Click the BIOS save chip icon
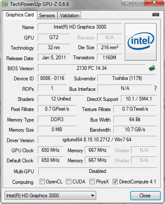Screen dimensions: 165x204 pyautogui.click(x=152, y=68)
